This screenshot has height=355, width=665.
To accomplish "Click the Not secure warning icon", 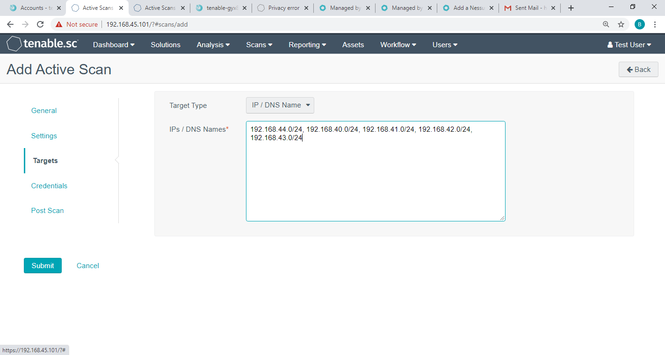I will (58, 24).
